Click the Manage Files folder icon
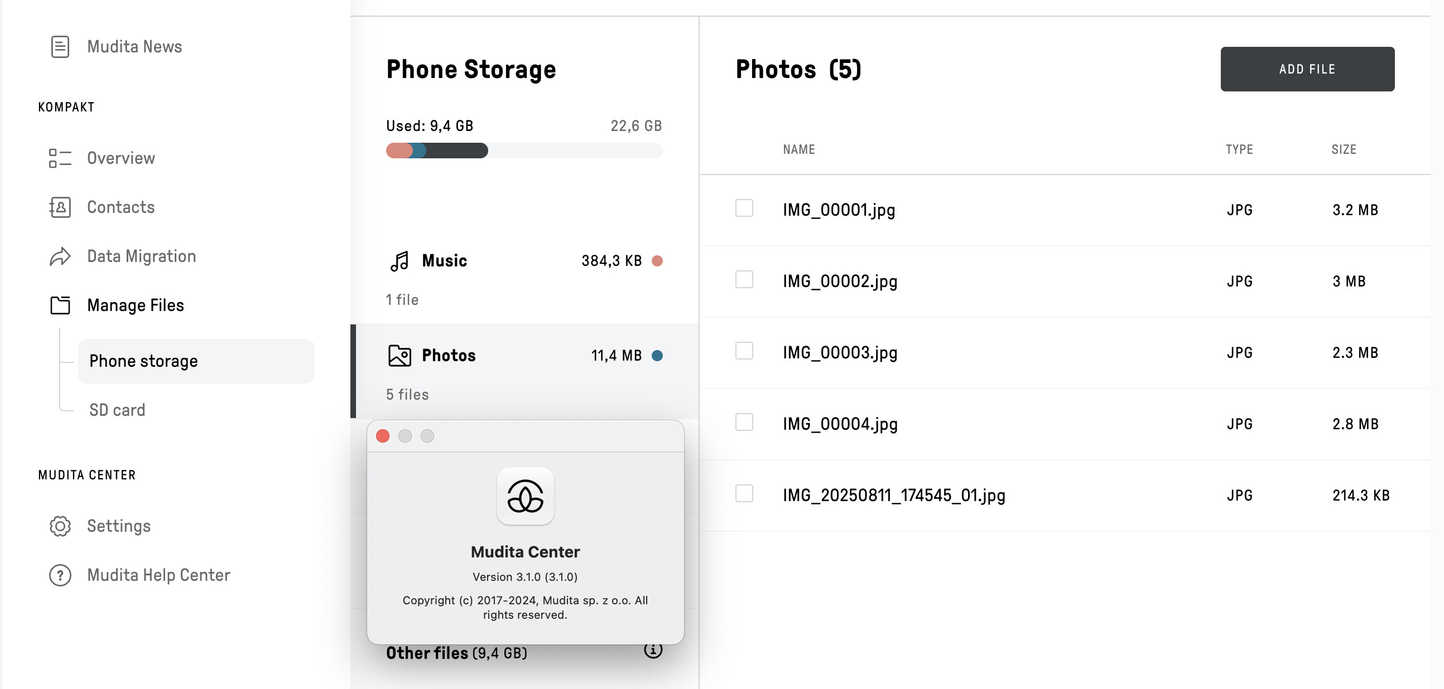This screenshot has height=689, width=1444. [60, 305]
